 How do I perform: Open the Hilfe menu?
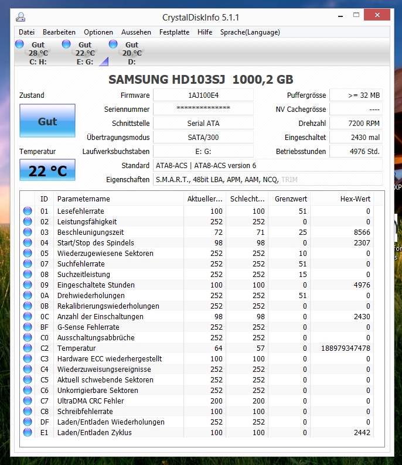tap(205, 32)
